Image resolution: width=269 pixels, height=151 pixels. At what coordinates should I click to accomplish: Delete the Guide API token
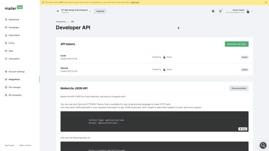pyautogui.click(x=245, y=57)
